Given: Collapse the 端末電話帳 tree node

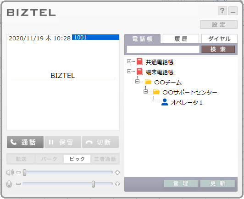Looking at the screenshot, I should point(129,72).
